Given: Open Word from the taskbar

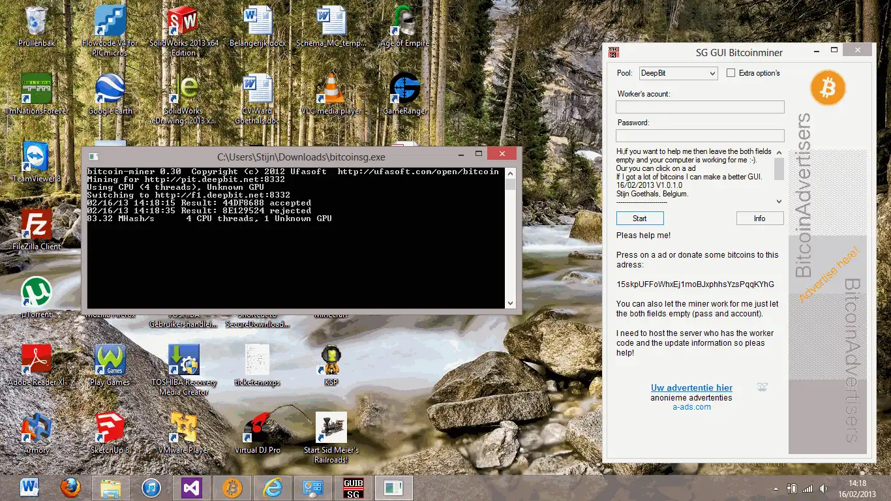Looking at the screenshot, I should 30,487.
